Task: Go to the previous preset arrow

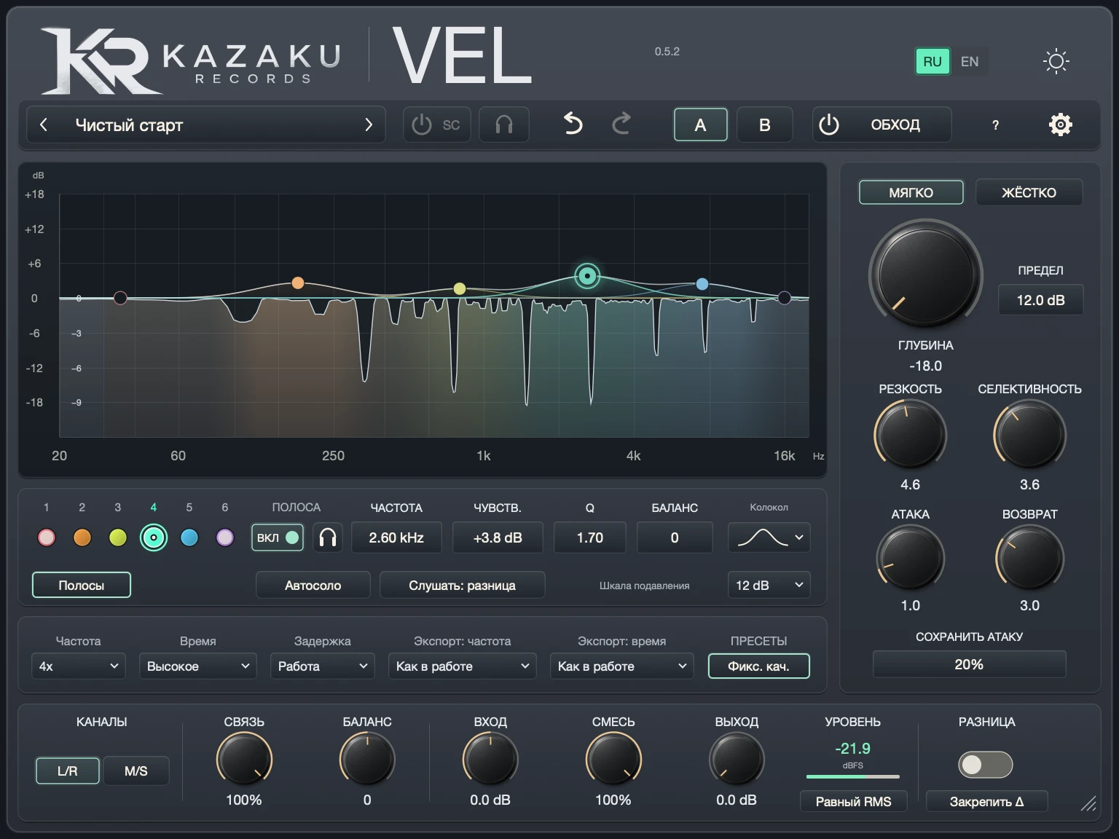Action: pyautogui.click(x=44, y=125)
